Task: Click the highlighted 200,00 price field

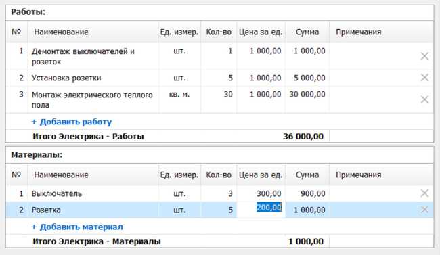Action: pyautogui.click(x=261, y=210)
